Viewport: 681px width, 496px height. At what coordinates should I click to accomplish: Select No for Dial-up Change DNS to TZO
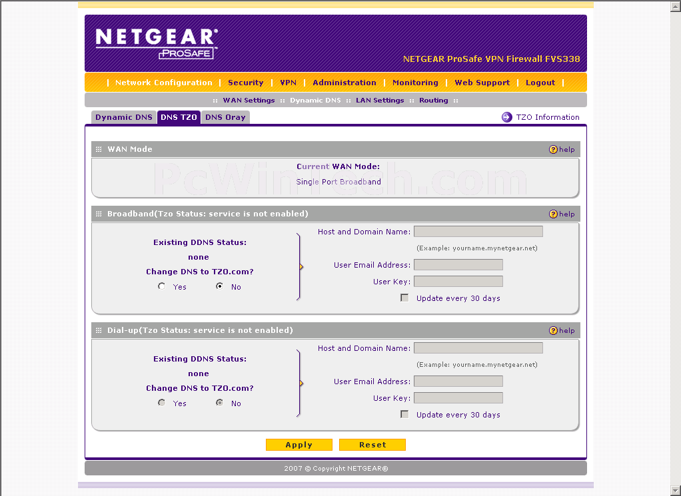(220, 403)
